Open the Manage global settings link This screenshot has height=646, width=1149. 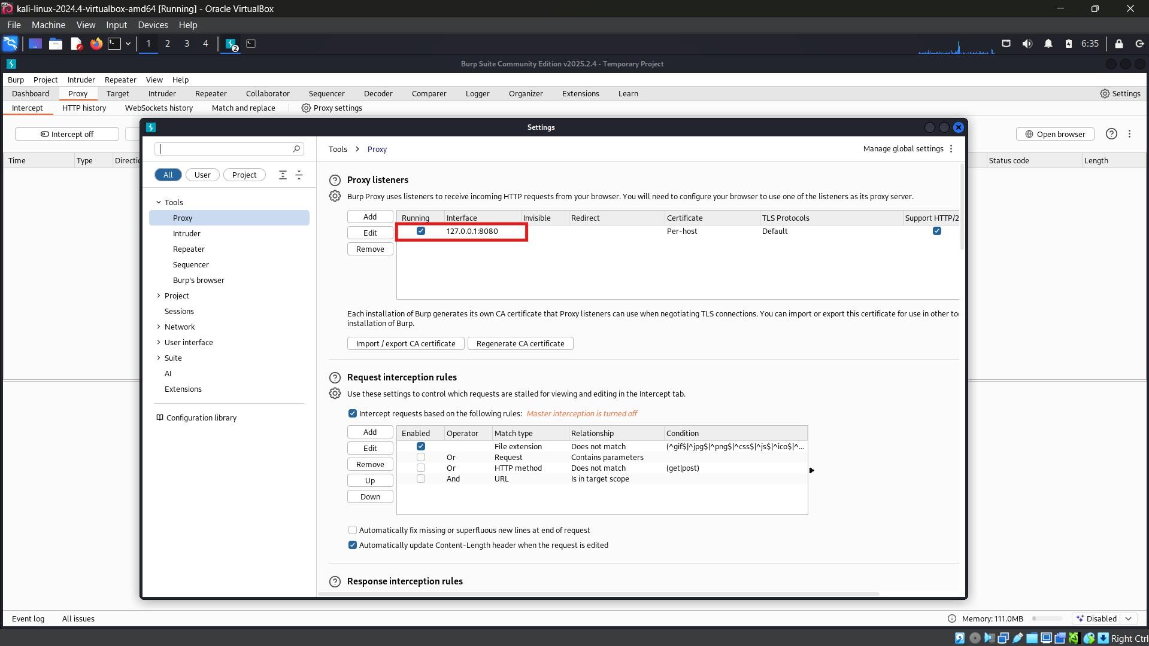(x=903, y=148)
